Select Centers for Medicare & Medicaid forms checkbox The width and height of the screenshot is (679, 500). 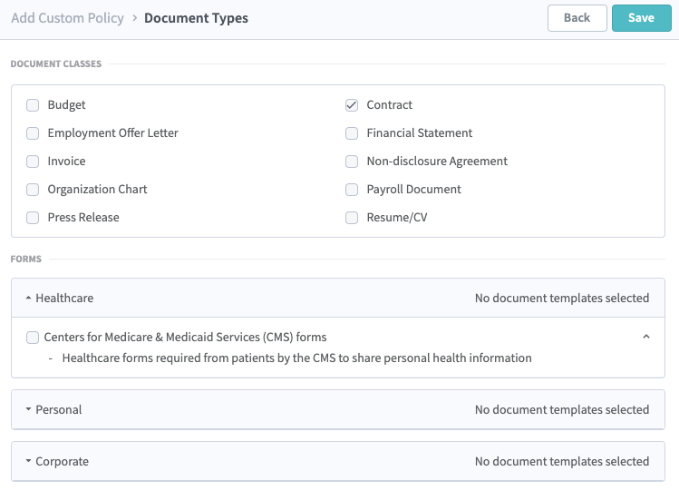click(33, 338)
